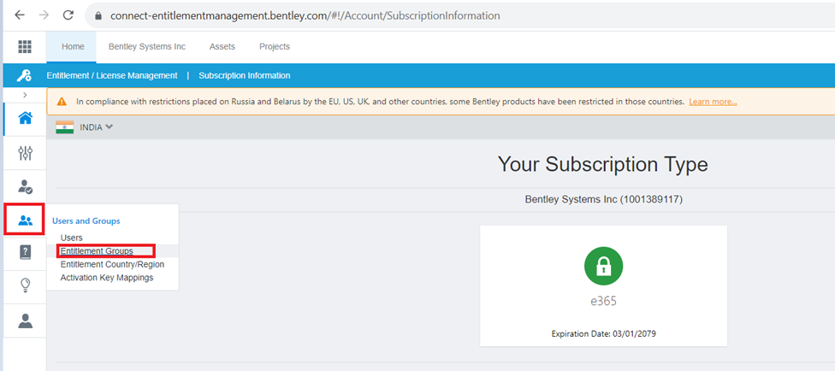Viewport: 835px width, 371px height.
Task: Open the profile person icon in the sidebar
Action: pyautogui.click(x=25, y=321)
